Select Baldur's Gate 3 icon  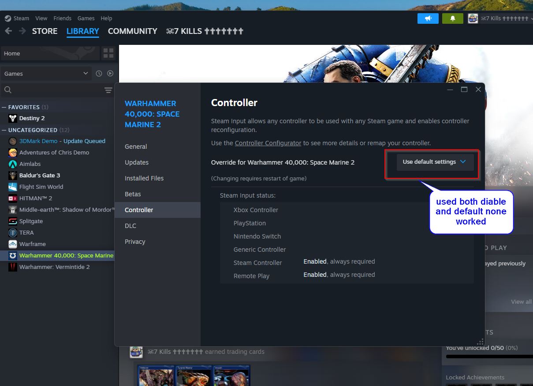pyautogui.click(x=12, y=176)
